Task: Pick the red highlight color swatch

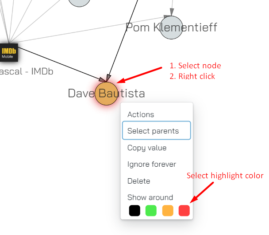Action: [x=184, y=211]
